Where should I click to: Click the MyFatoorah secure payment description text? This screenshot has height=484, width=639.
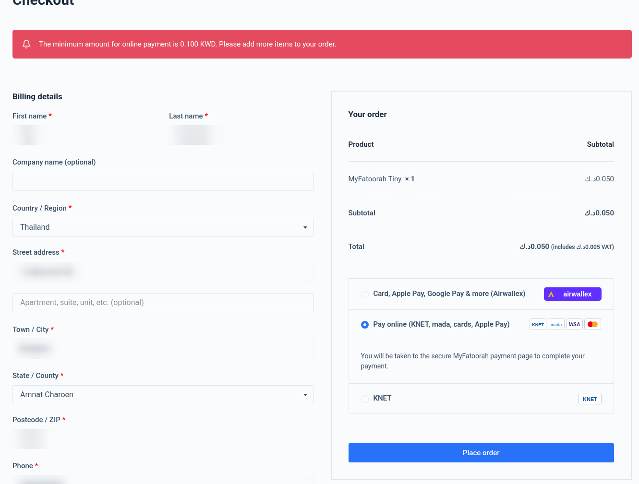(x=473, y=361)
